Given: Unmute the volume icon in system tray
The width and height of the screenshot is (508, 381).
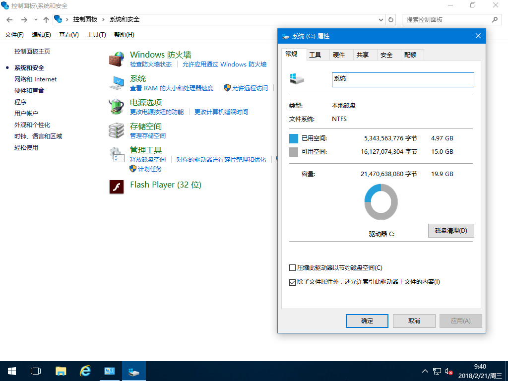Looking at the screenshot, I should point(449,371).
